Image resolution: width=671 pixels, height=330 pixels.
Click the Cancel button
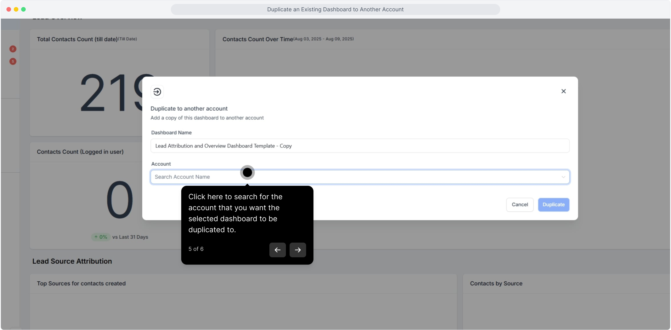[520, 205]
